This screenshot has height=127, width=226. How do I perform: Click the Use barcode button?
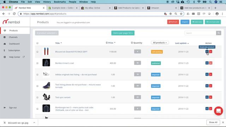point(213,22)
